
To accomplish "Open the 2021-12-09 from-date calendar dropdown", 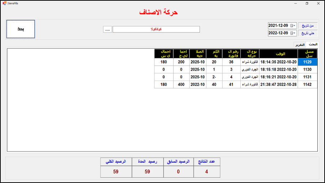I will 294,26.
